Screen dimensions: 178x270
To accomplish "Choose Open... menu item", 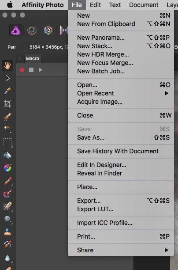I will click(x=121, y=85).
